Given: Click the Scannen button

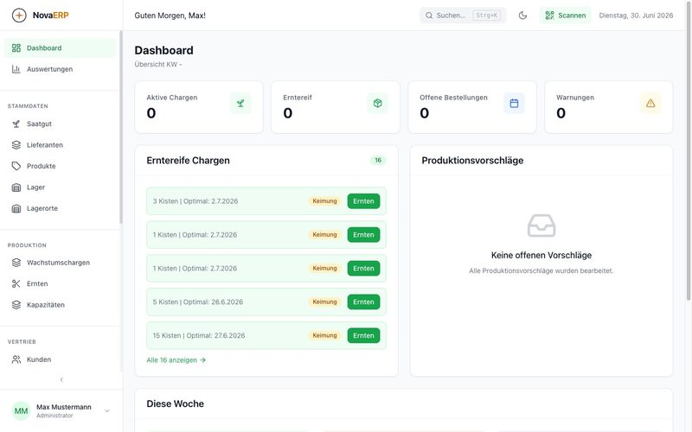Looking at the screenshot, I should tap(566, 16).
